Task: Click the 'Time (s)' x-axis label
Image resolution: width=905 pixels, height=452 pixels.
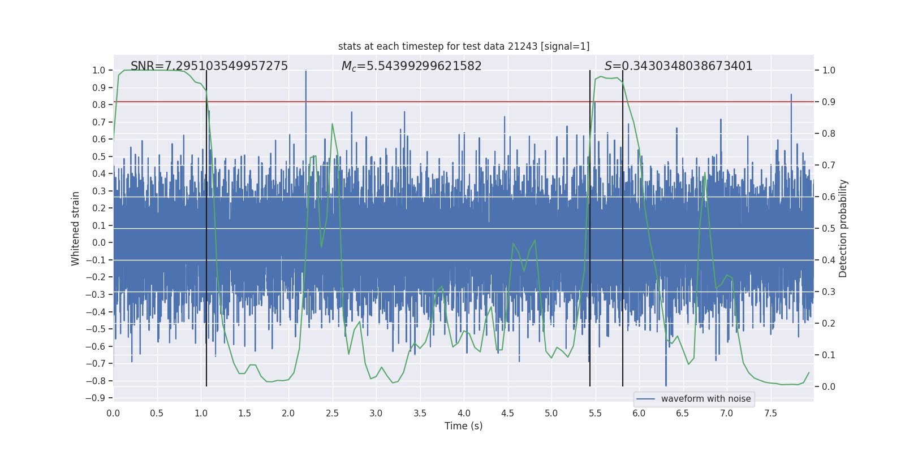Action: tap(463, 426)
